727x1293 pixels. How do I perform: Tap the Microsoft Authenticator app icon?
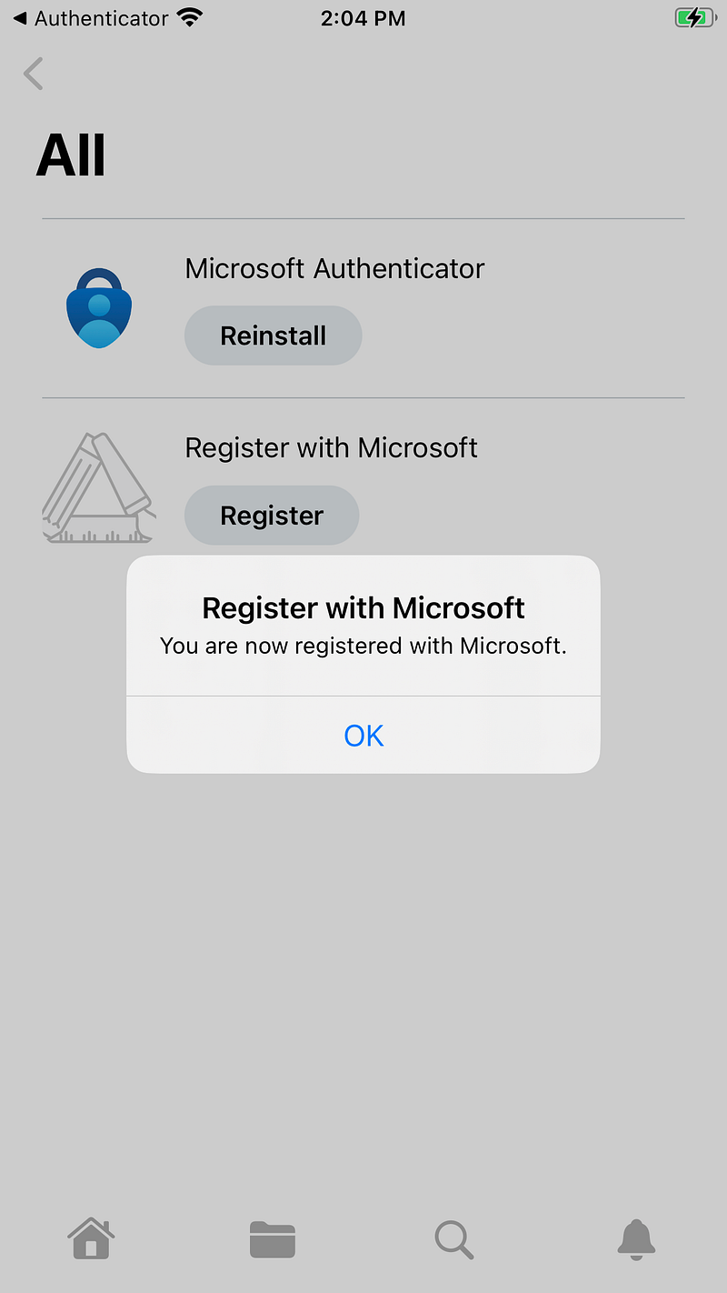point(98,307)
